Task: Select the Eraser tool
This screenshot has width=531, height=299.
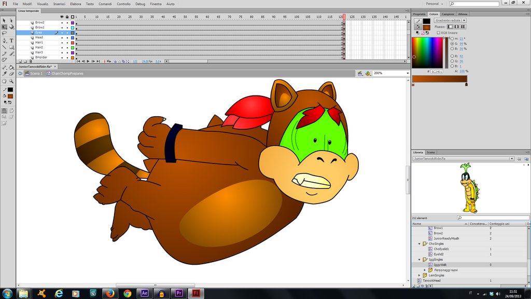Action: tap(11, 74)
